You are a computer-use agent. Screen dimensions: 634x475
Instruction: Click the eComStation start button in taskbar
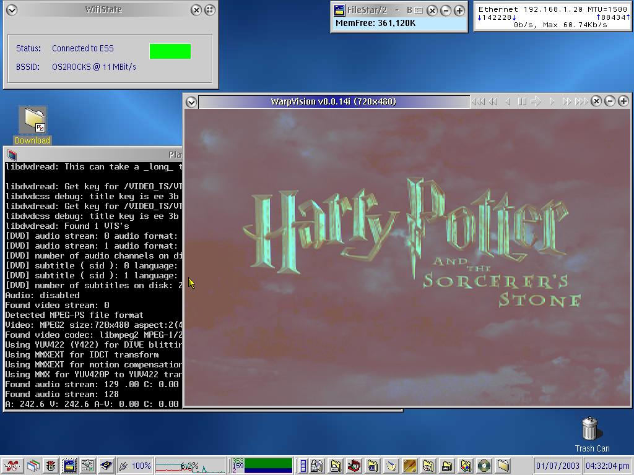[12, 466]
